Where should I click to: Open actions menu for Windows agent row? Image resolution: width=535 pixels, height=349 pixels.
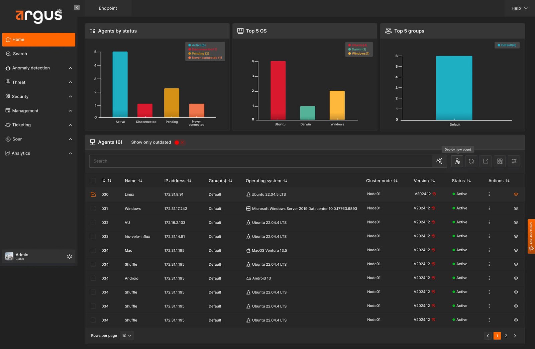point(489,208)
